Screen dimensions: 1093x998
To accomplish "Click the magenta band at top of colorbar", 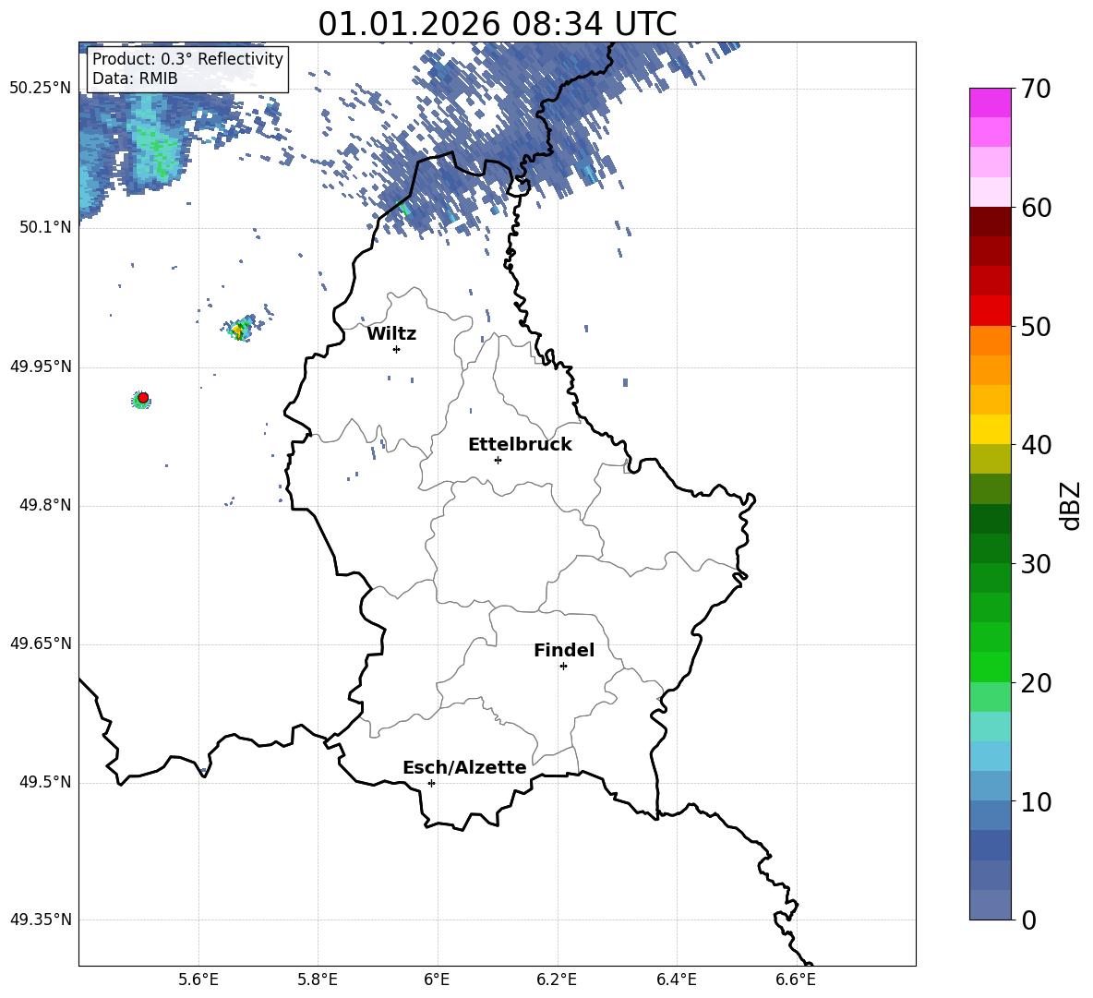I will tap(990, 102).
